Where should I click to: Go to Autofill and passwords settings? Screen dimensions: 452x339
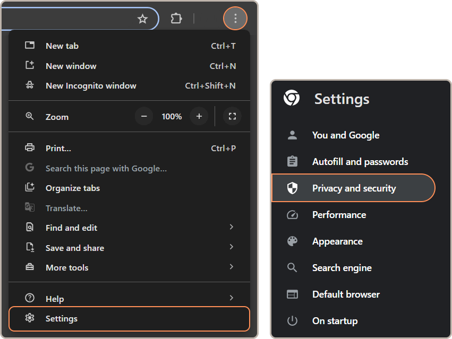coord(360,162)
